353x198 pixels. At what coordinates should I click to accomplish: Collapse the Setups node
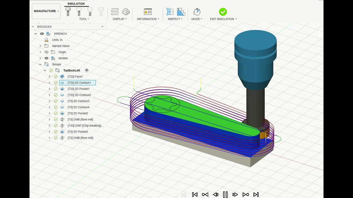[x=40, y=64]
